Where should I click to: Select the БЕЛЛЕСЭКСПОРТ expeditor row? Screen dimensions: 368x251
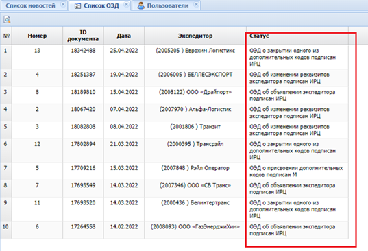[174, 77]
